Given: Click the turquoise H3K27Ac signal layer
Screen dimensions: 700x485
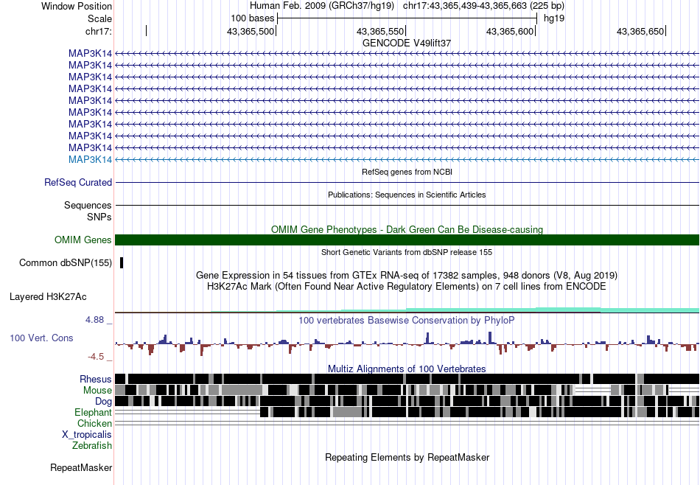Looking at the screenshot, I should (455, 310).
